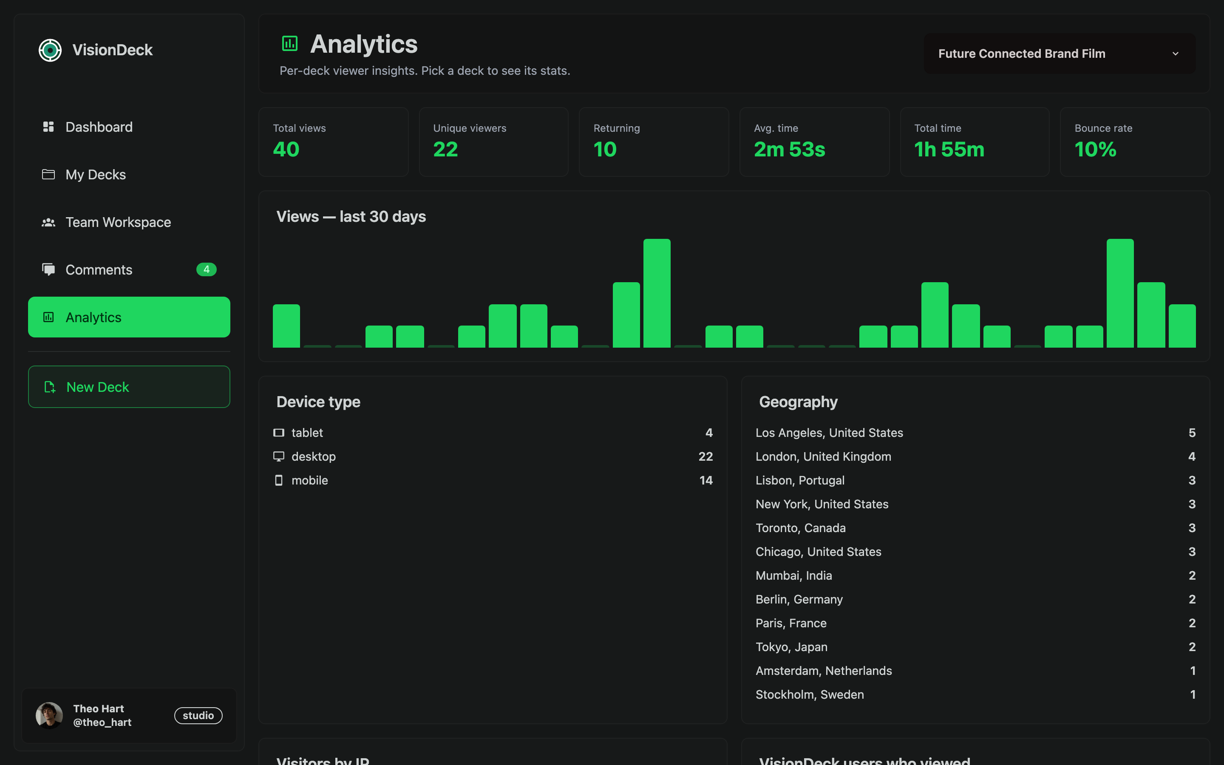Click the mobile count 14
The width and height of the screenshot is (1224, 765).
(706, 480)
